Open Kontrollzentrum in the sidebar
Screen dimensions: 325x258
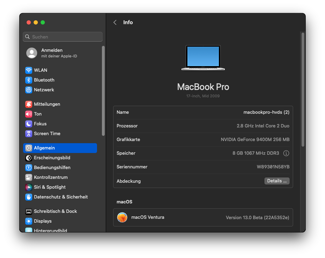[60, 177]
